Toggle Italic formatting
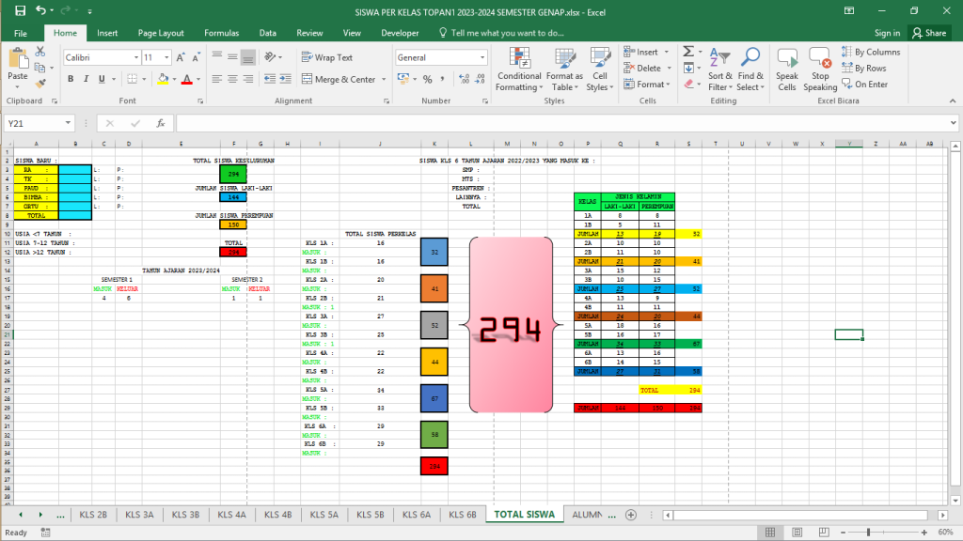 pyautogui.click(x=87, y=80)
